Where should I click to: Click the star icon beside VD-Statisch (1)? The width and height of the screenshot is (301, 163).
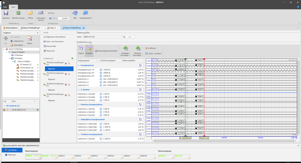click(38, 65)
